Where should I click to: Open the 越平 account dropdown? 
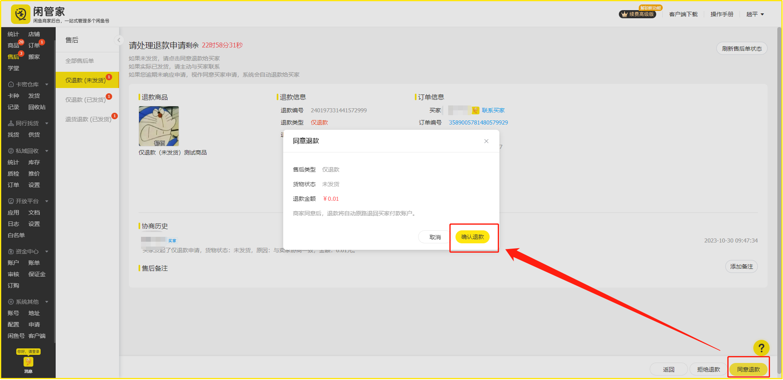(755, 14)
